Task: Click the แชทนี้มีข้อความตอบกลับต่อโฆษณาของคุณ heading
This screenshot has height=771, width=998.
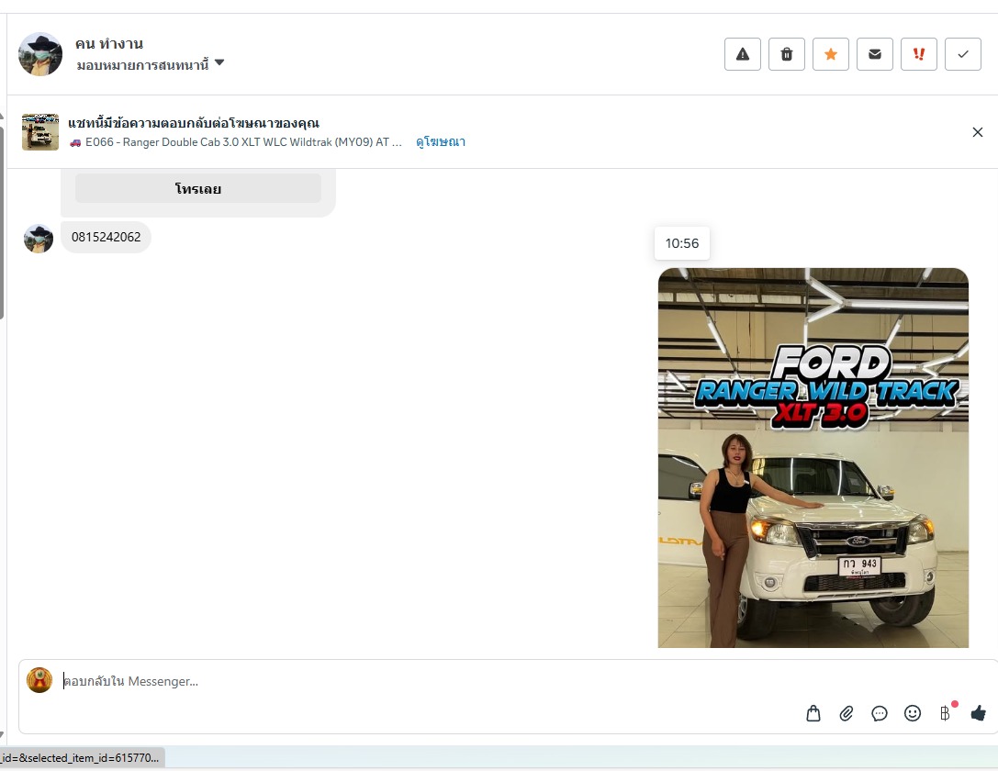Action: [194, 123]
